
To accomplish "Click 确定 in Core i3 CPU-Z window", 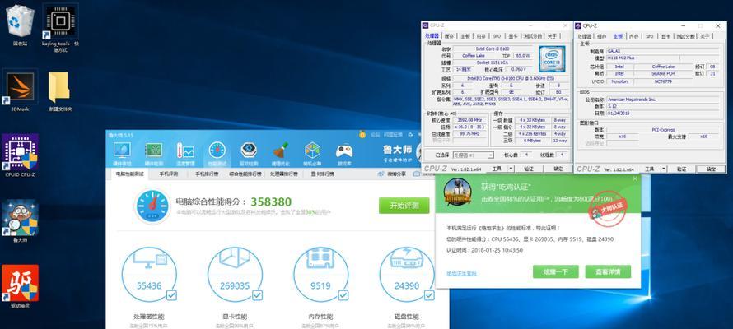I will pyautogui.click(x=558, y=168).
